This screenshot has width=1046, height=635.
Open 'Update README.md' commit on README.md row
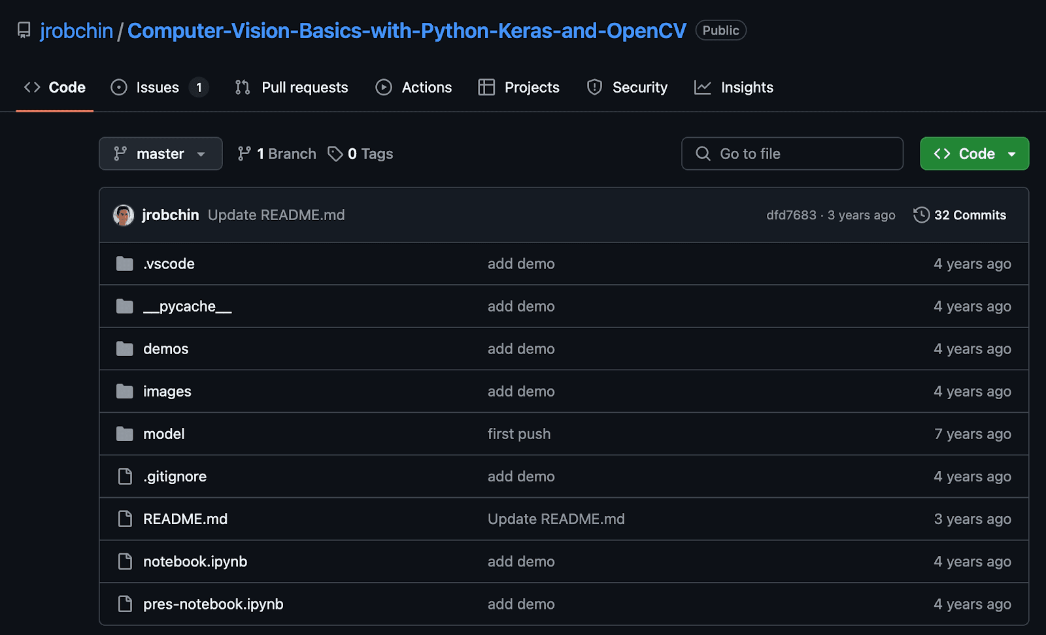[556, 519]
